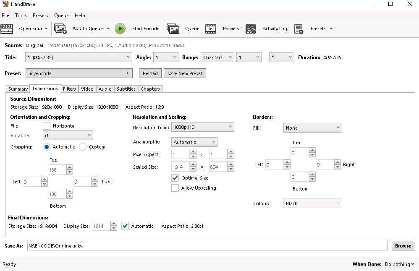Open the Help menu
The height and width of the screenshot is (271, 419).
click(x=80, y=16)
